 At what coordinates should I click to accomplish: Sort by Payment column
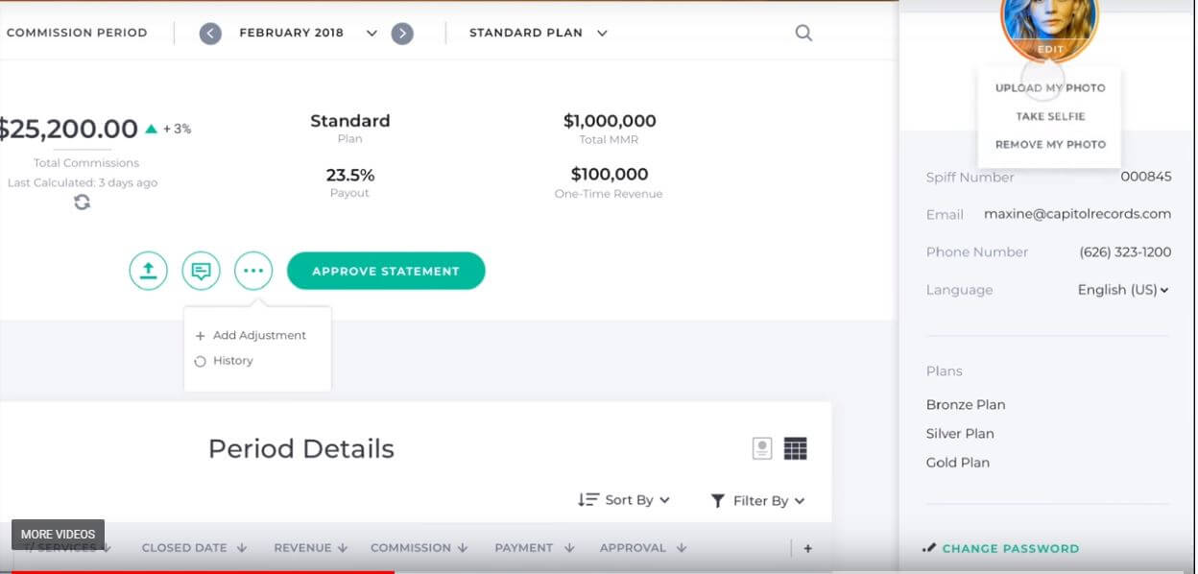(534, 548)
